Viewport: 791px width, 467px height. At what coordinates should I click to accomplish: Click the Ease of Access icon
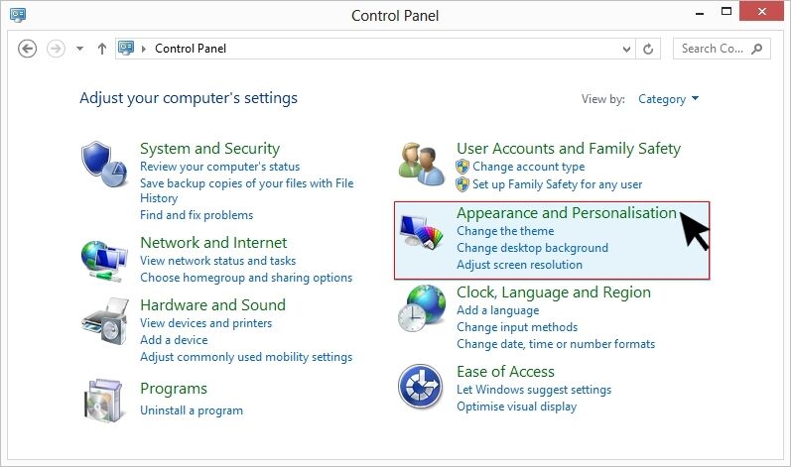(x=420, y=387)
